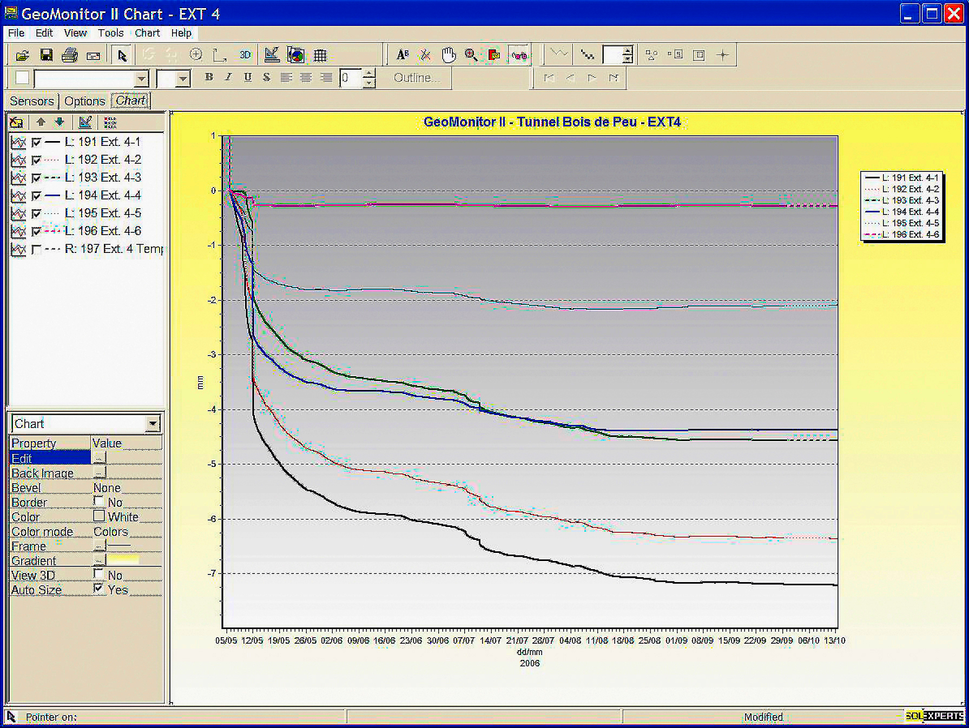Image resolution: width=969 pixels, height=728 pixels.
Task: Click the crosshair cursor icon
Action: click(723, 55)
